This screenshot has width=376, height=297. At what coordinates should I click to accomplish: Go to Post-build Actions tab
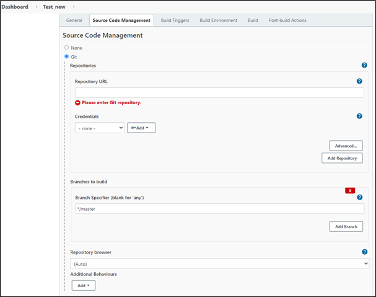pos(287,20)
